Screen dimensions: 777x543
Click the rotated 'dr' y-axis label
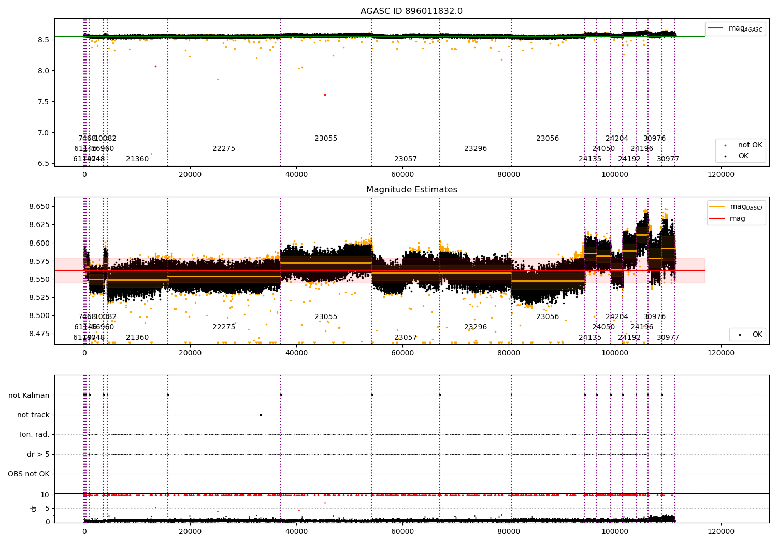tap(34, 508)
